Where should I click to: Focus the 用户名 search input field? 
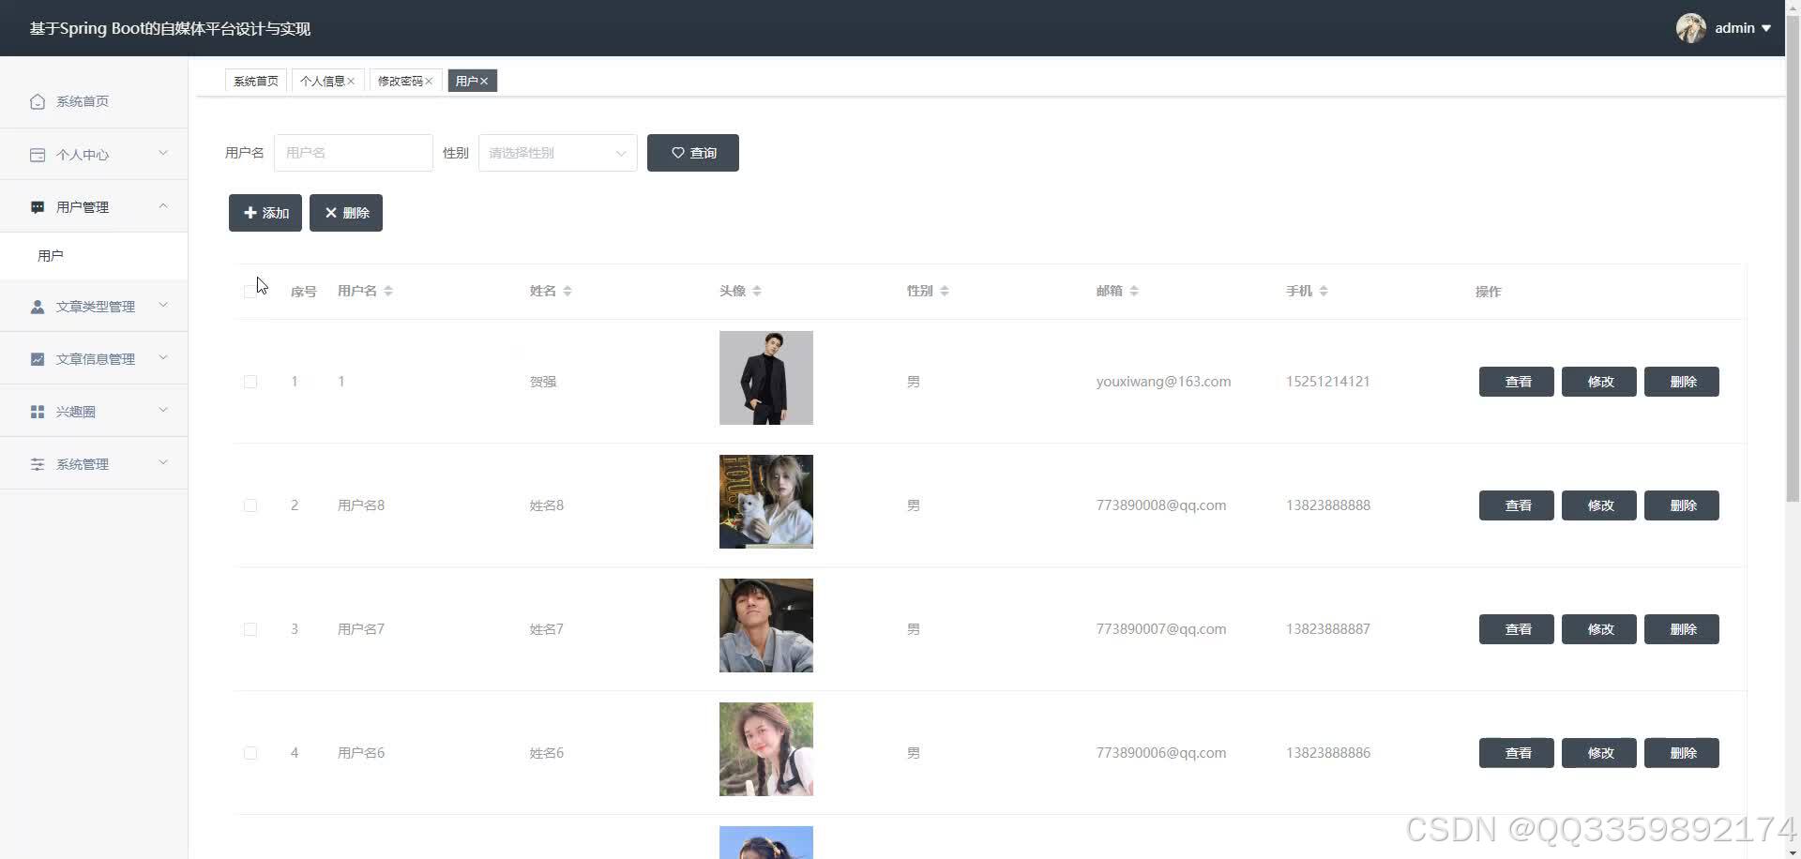[354, 153]
